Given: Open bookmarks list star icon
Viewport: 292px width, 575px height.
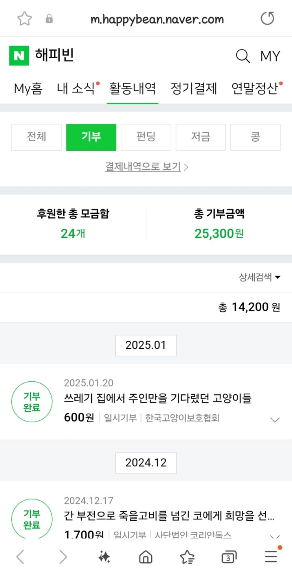Looking at the screenshot, I should [x=187, y=557].
